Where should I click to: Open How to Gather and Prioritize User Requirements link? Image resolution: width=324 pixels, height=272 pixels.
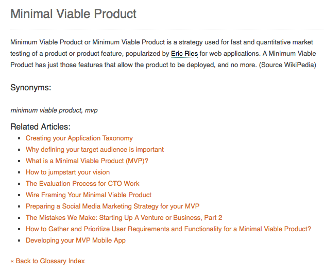click(x=168, y=229)
